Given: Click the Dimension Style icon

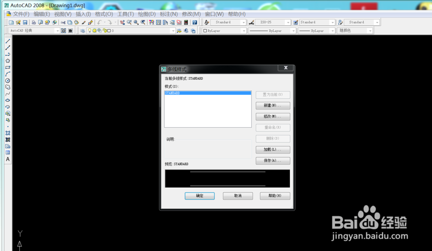Looking at the screenshot, I should tap(251, 22).
